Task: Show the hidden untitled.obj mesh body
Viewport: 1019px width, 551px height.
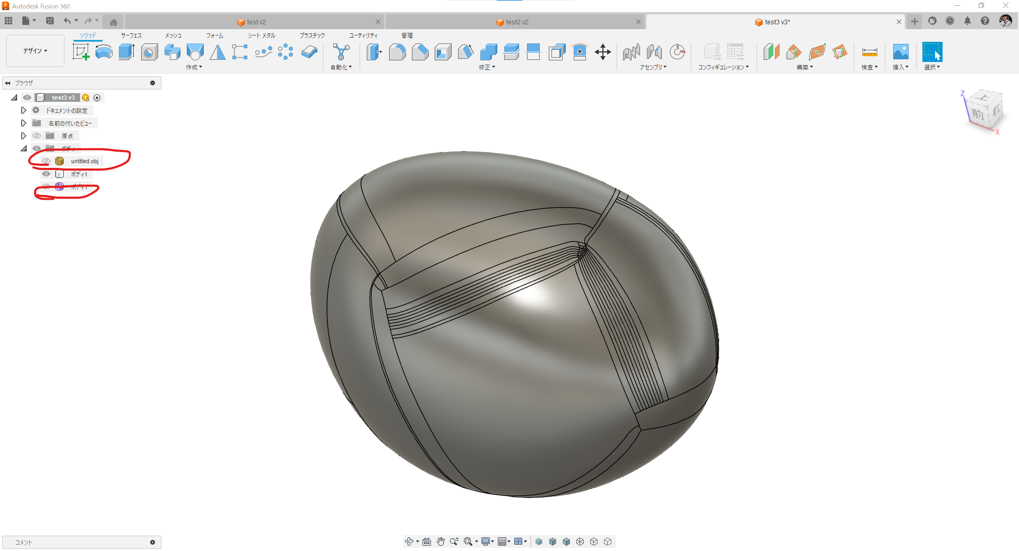Action: (46, 161)
